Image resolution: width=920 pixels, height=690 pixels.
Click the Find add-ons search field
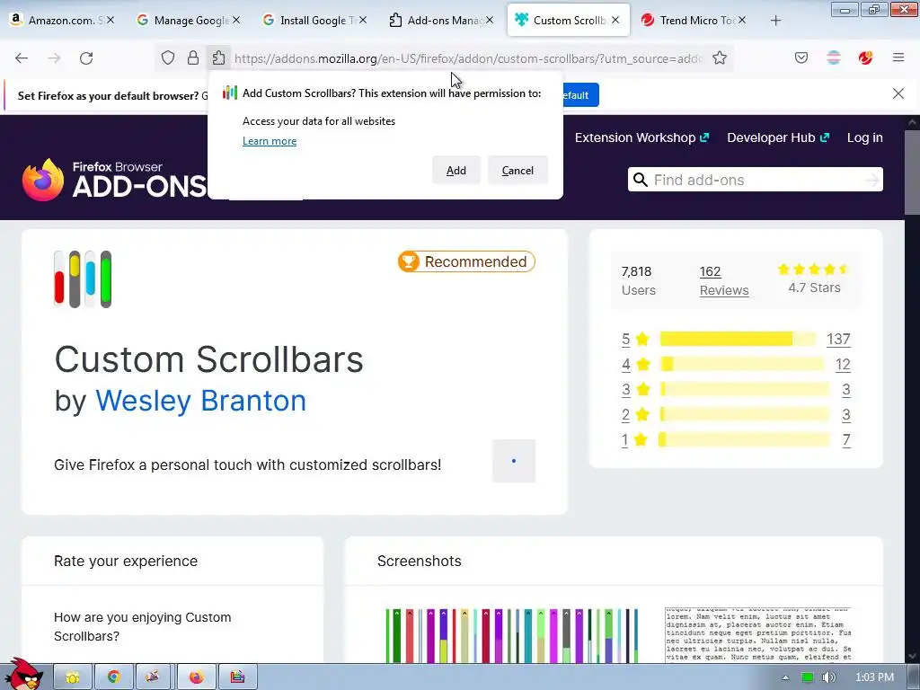tap(755, 180)
